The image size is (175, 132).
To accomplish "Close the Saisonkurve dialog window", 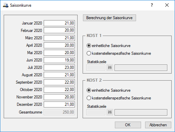I will point(167,5).
